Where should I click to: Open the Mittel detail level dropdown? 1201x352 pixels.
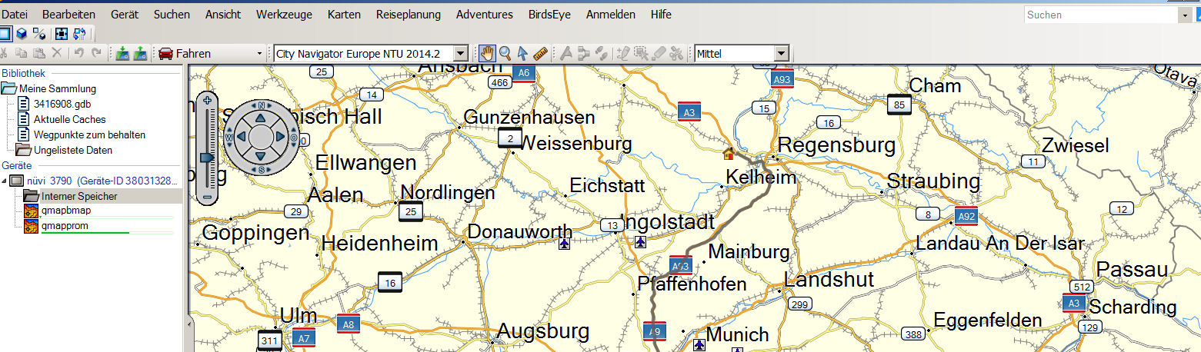pyautogui.click(x=781, y=54)
